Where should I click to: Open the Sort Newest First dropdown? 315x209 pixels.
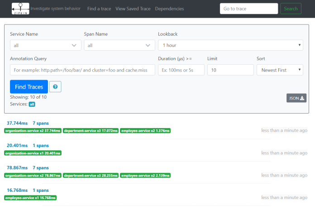(x=279, y=70)
